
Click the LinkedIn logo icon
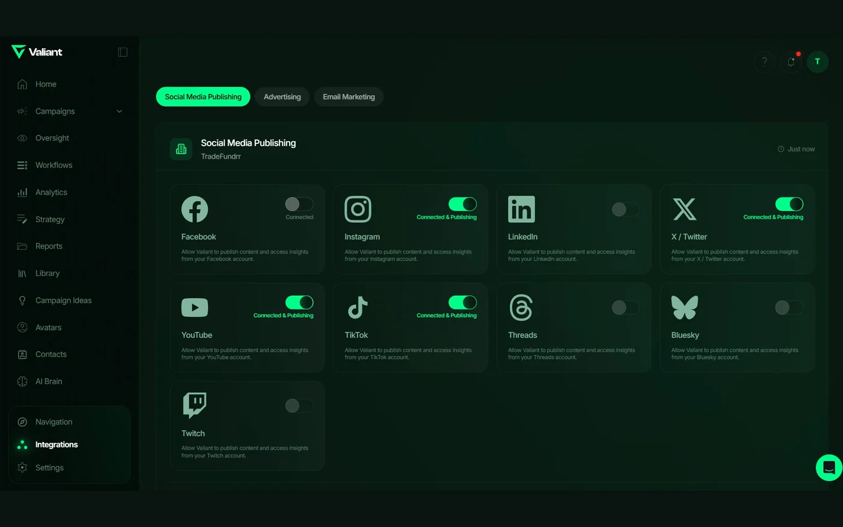(x=521, y=210)
